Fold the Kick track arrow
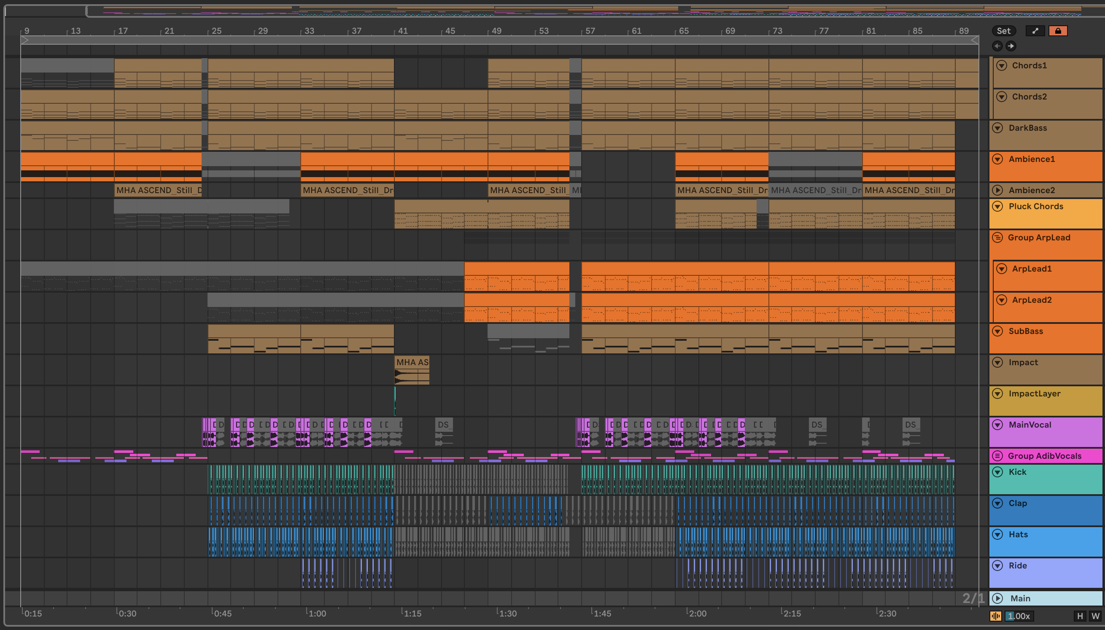 point(998,471)
